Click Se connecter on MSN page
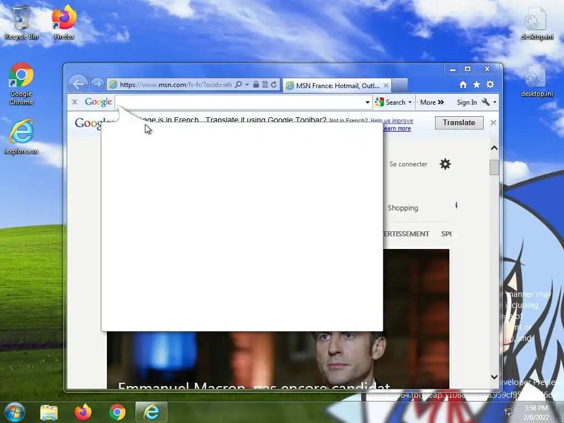This screenshot has height=423, width=564. pos(408,164)
